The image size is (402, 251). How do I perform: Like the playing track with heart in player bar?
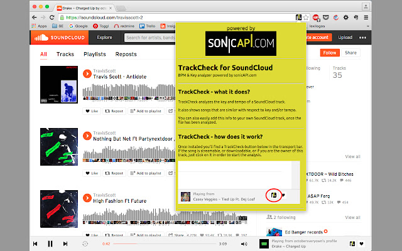pos(362,243)
